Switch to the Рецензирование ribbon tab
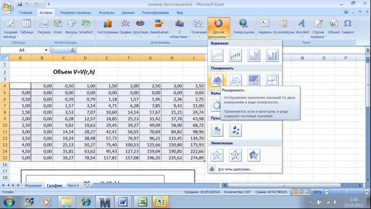This screenshot has width=371, height=209. tap(155, 12)
